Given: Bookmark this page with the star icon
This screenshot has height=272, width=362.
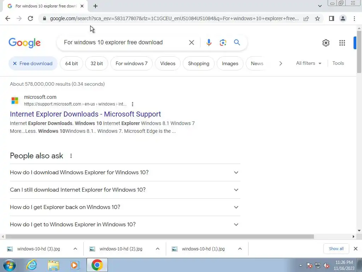Looking at the screenshot, I should tap(317, 18).
